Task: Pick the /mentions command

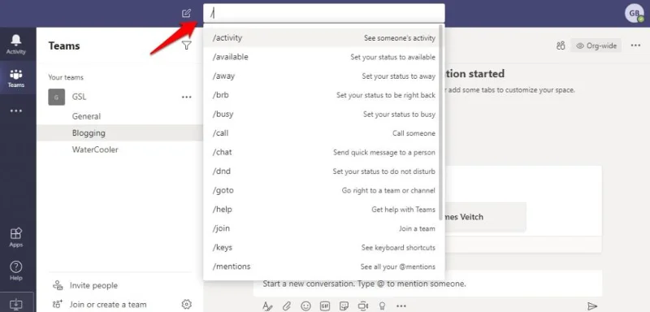Action: 323,266
